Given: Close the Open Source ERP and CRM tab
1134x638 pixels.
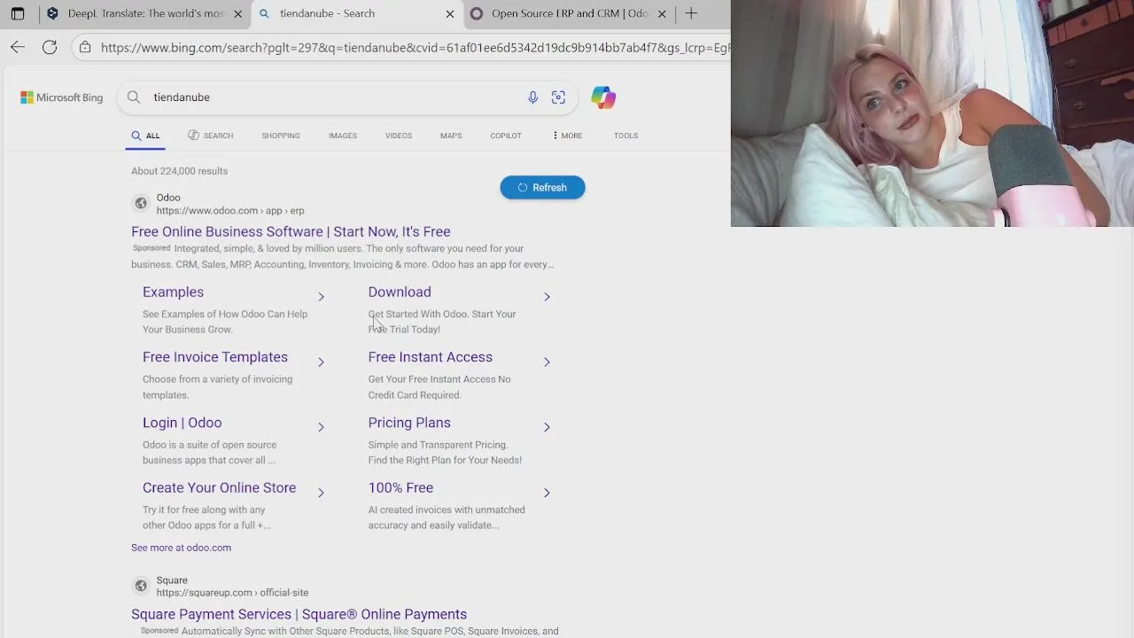Looking at the screenshot, I should pos(661,13).
